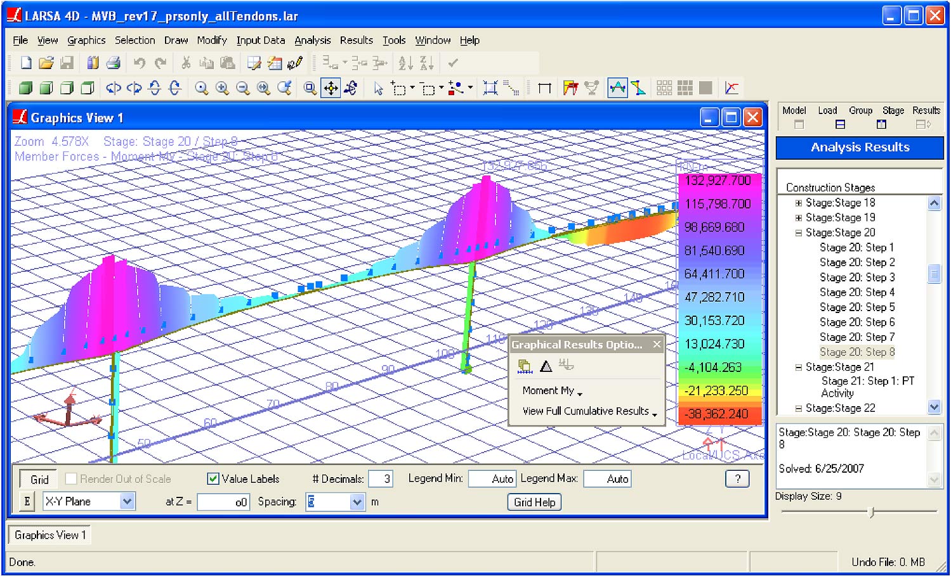Click the red deformed model icon

pos(570,88)
